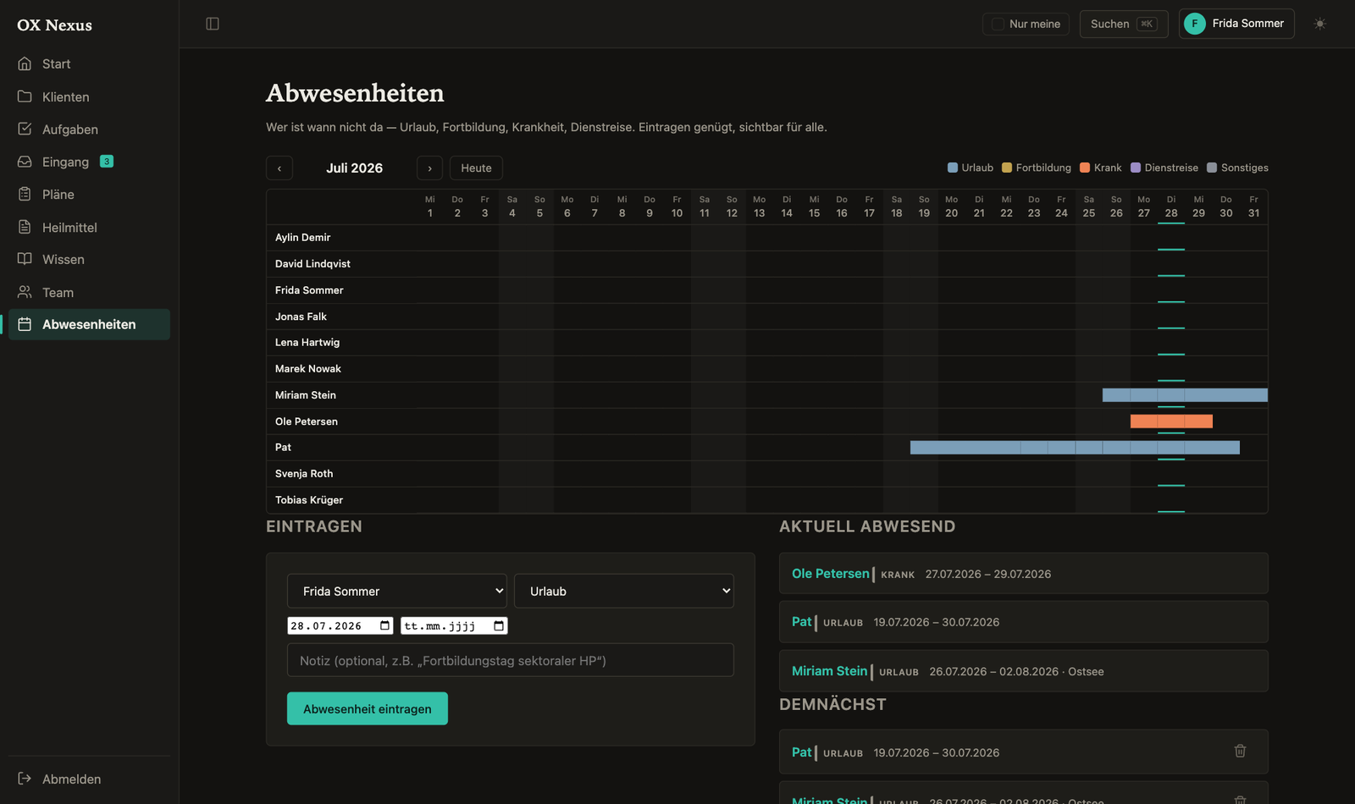Image resolution: width=1355 pixels, height=804 pixels.
Task: Expand the absence type dropdown Urlaub
Action: tap(624, 591)
